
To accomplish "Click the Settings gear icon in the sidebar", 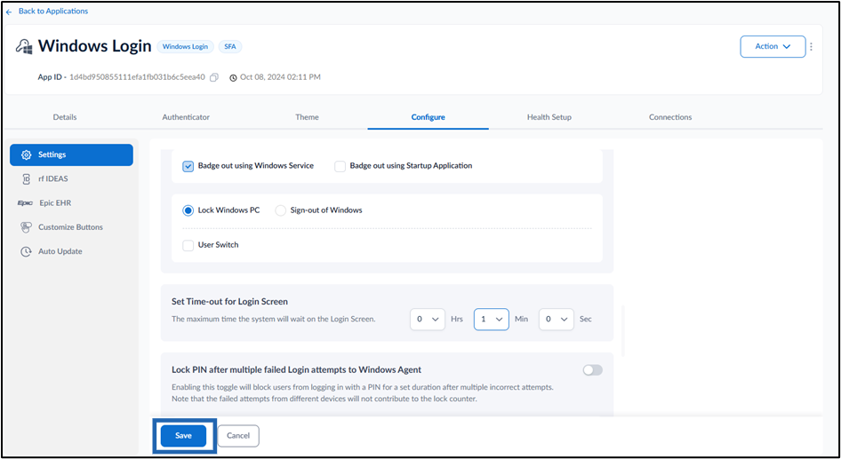I will coord(26,154).
